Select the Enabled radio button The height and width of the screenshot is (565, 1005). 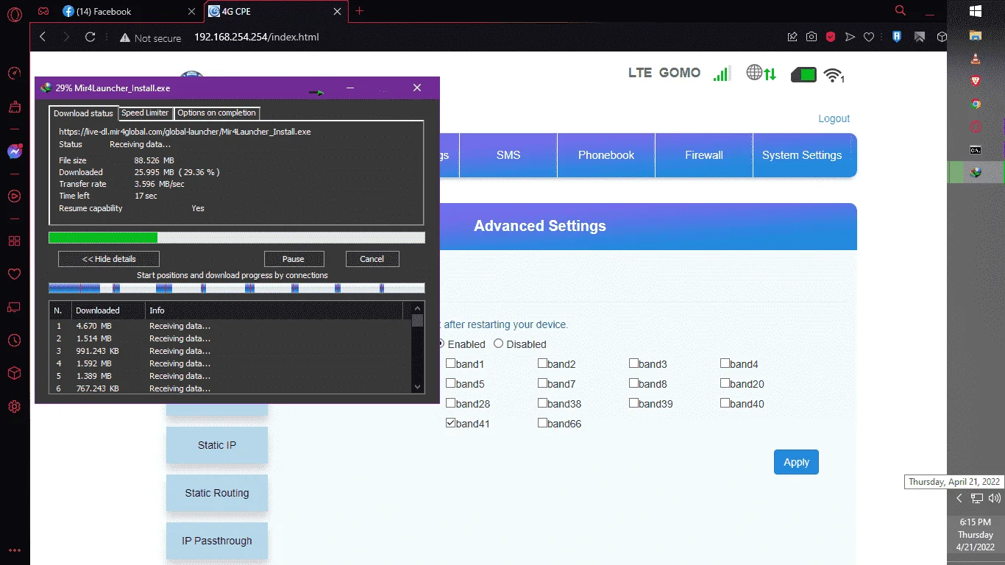pyautogui.click(x=441, y=344)
